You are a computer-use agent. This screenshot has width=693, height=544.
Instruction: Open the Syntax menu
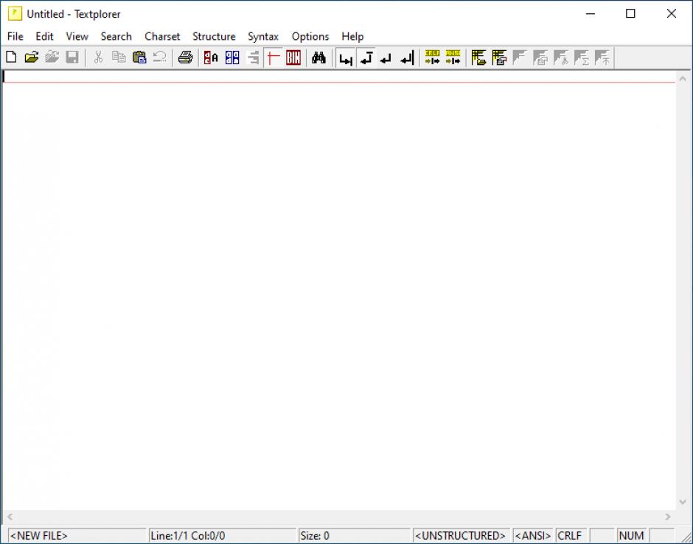point(263,36)
